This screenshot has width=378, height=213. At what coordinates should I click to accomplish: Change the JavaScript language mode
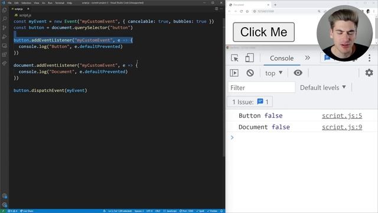point(170,211)
